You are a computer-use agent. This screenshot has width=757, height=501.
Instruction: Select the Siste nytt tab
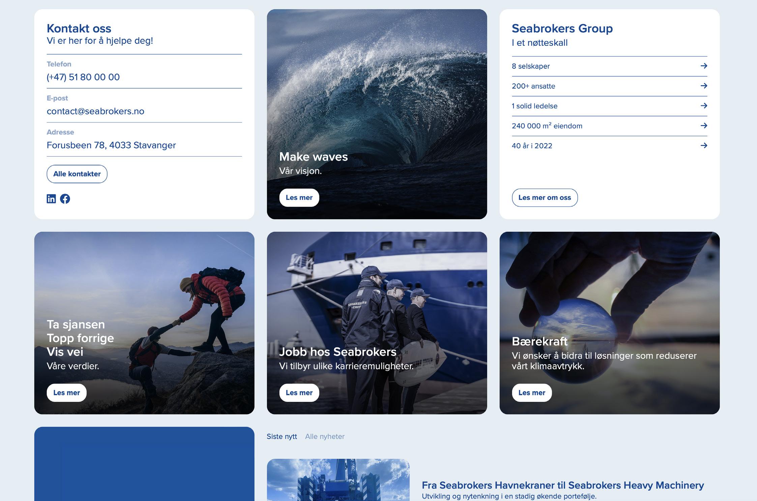[x=282, y=437]
